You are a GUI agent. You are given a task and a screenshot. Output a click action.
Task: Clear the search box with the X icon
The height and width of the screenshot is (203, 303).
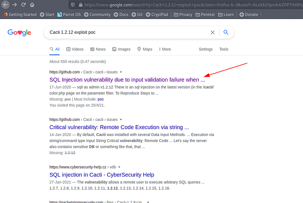(213, 32)
